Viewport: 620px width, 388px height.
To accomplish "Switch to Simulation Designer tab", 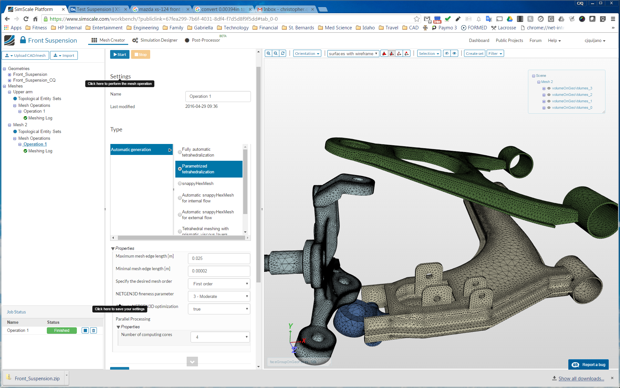I will 155,40.
